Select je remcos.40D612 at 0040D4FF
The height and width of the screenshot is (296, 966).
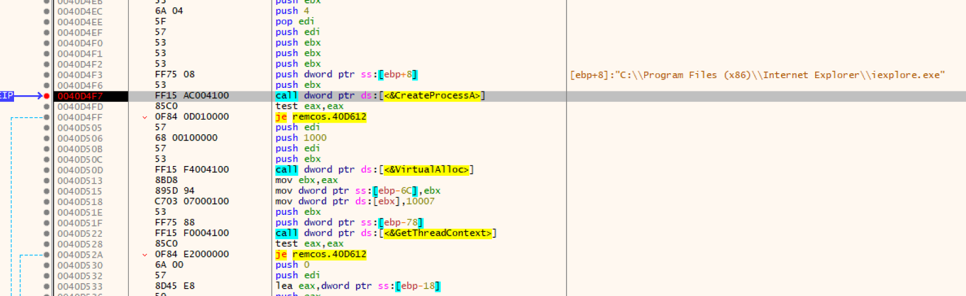click(321, 117)
